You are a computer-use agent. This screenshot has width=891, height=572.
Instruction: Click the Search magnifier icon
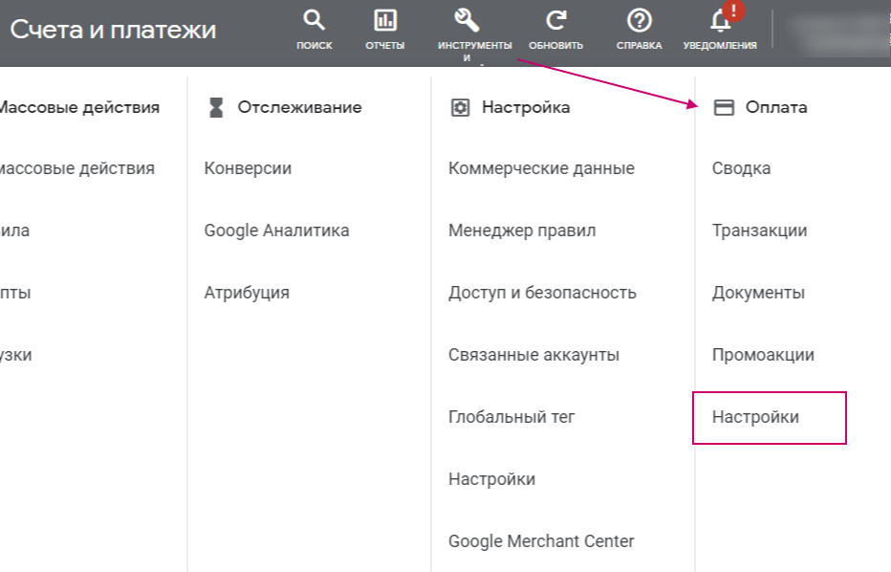314,21
